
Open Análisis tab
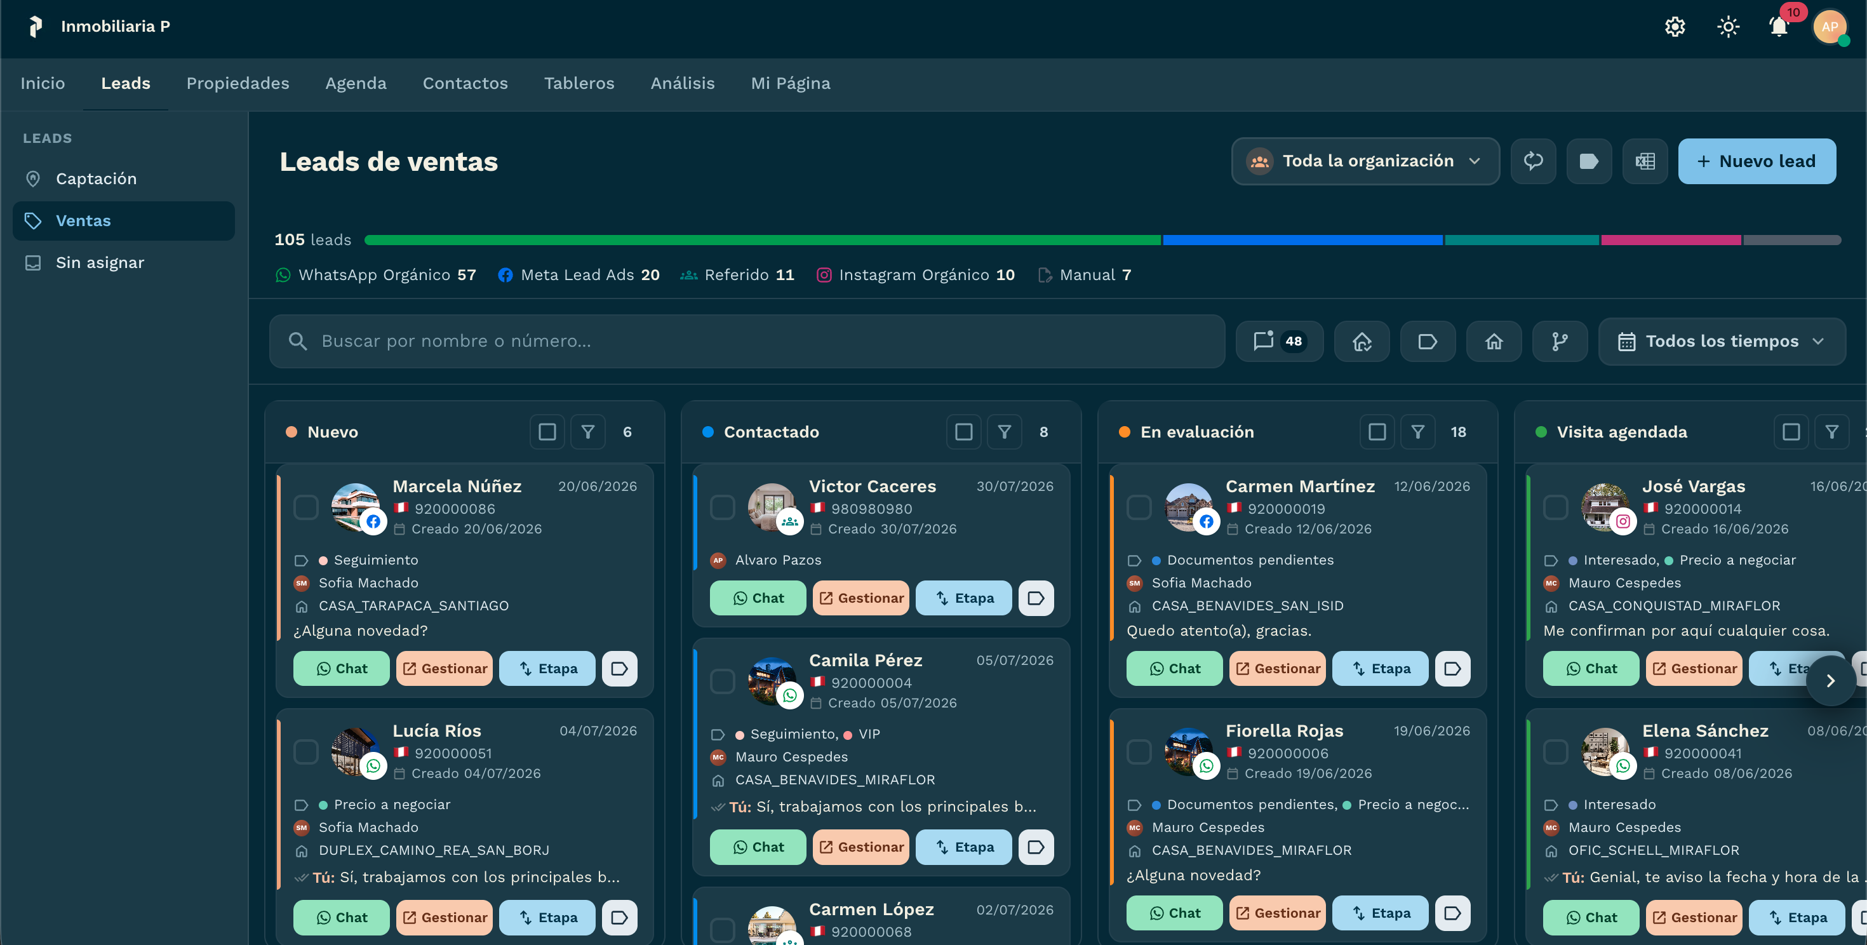click(x=682, y=83)
